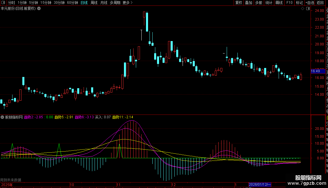Select the 60分钟 timeframe
The height and width of the screenshot is (188, 328).
72,3
